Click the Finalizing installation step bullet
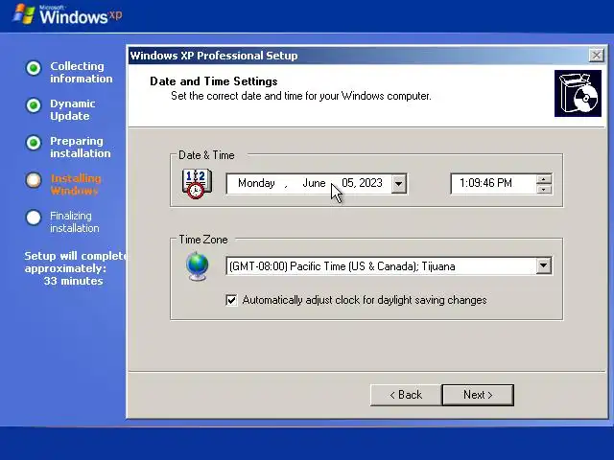 pyautogui.click(x=34, y=218)
